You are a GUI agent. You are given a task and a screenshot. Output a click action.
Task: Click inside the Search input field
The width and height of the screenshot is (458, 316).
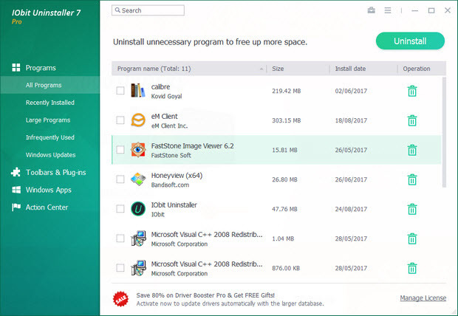tap(148, 10)
